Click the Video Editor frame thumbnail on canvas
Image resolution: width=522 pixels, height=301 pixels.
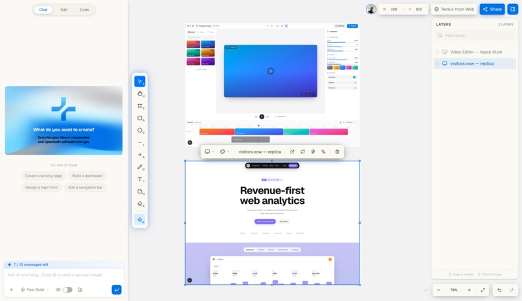pos(272,85)
